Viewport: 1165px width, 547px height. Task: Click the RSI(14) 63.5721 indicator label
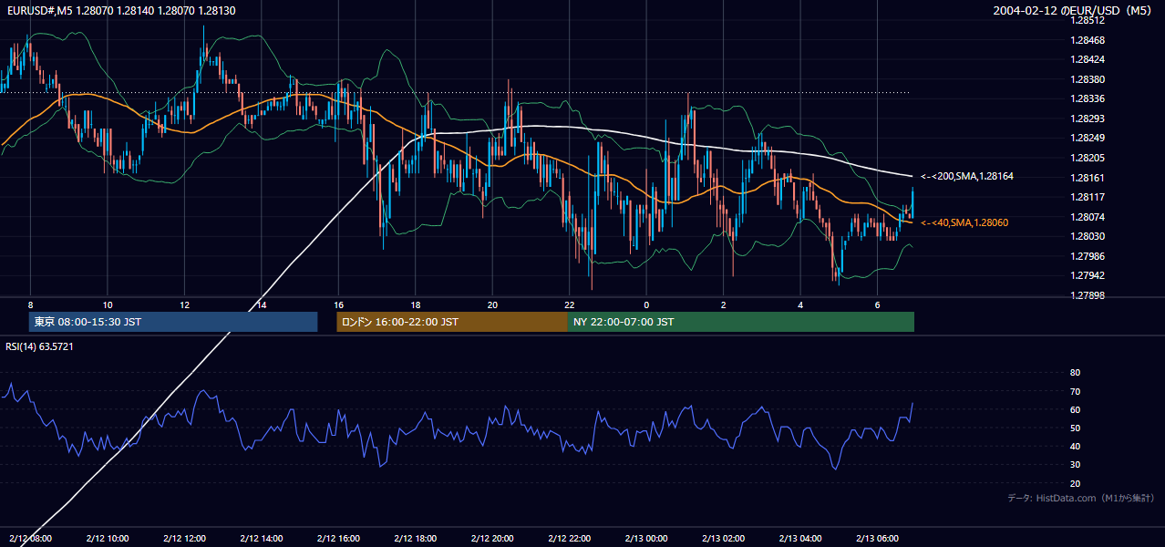point(40,346)
